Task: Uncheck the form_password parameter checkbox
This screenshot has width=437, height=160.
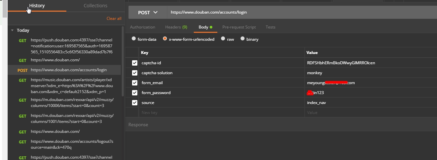Action: pos(135,93)
